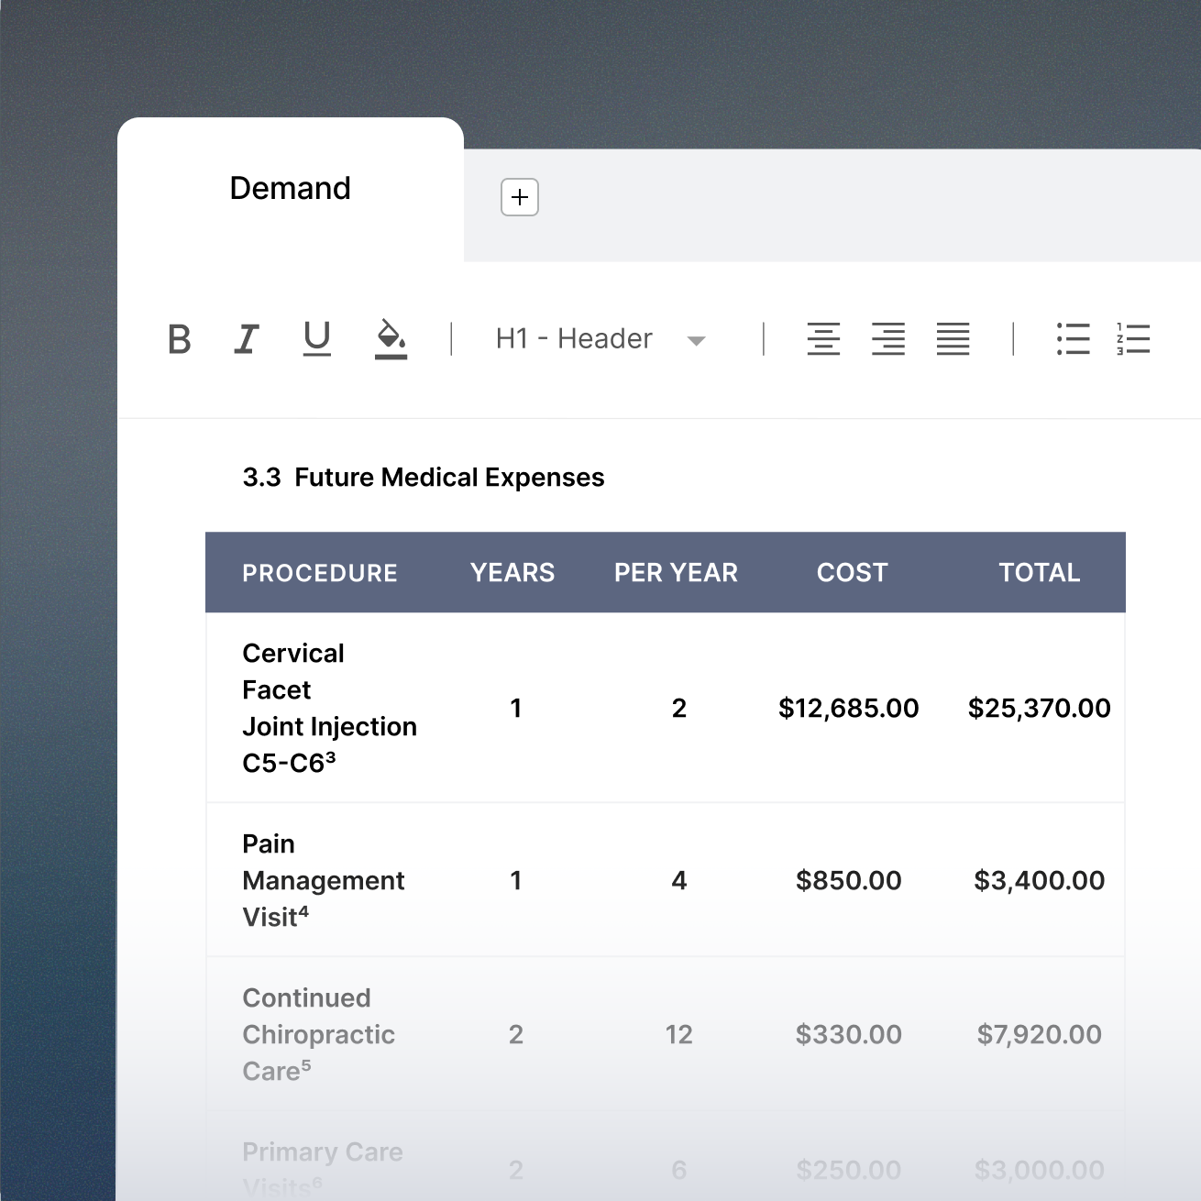Image resolution: width=1201 pixels, height=1201 pixels.
Task: Click the TOTAL column header
Action: (x=1039, y=573)
